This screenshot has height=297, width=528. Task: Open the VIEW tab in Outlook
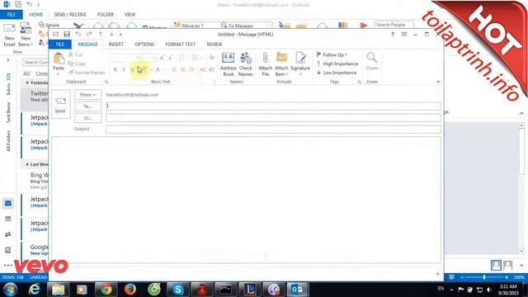tap(130, 15)
